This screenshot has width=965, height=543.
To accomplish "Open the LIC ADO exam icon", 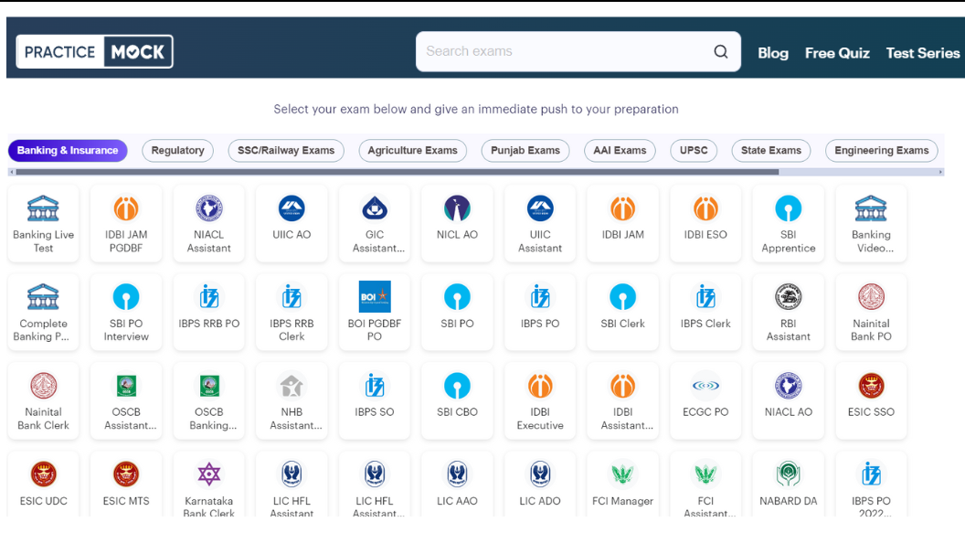I will (540, 474).
